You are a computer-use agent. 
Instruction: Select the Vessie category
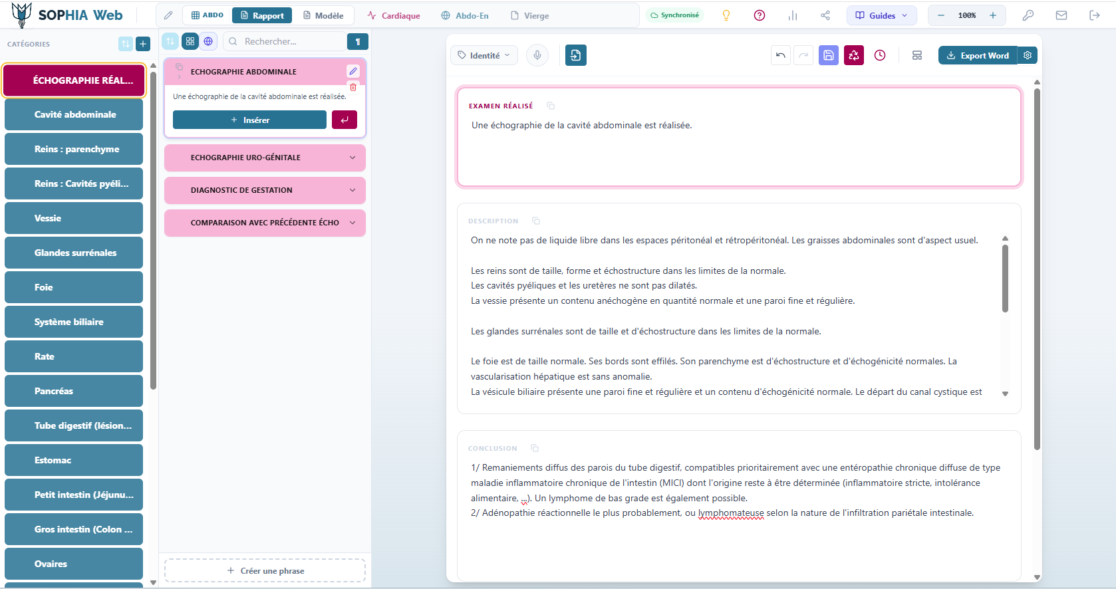pos(74,218)
